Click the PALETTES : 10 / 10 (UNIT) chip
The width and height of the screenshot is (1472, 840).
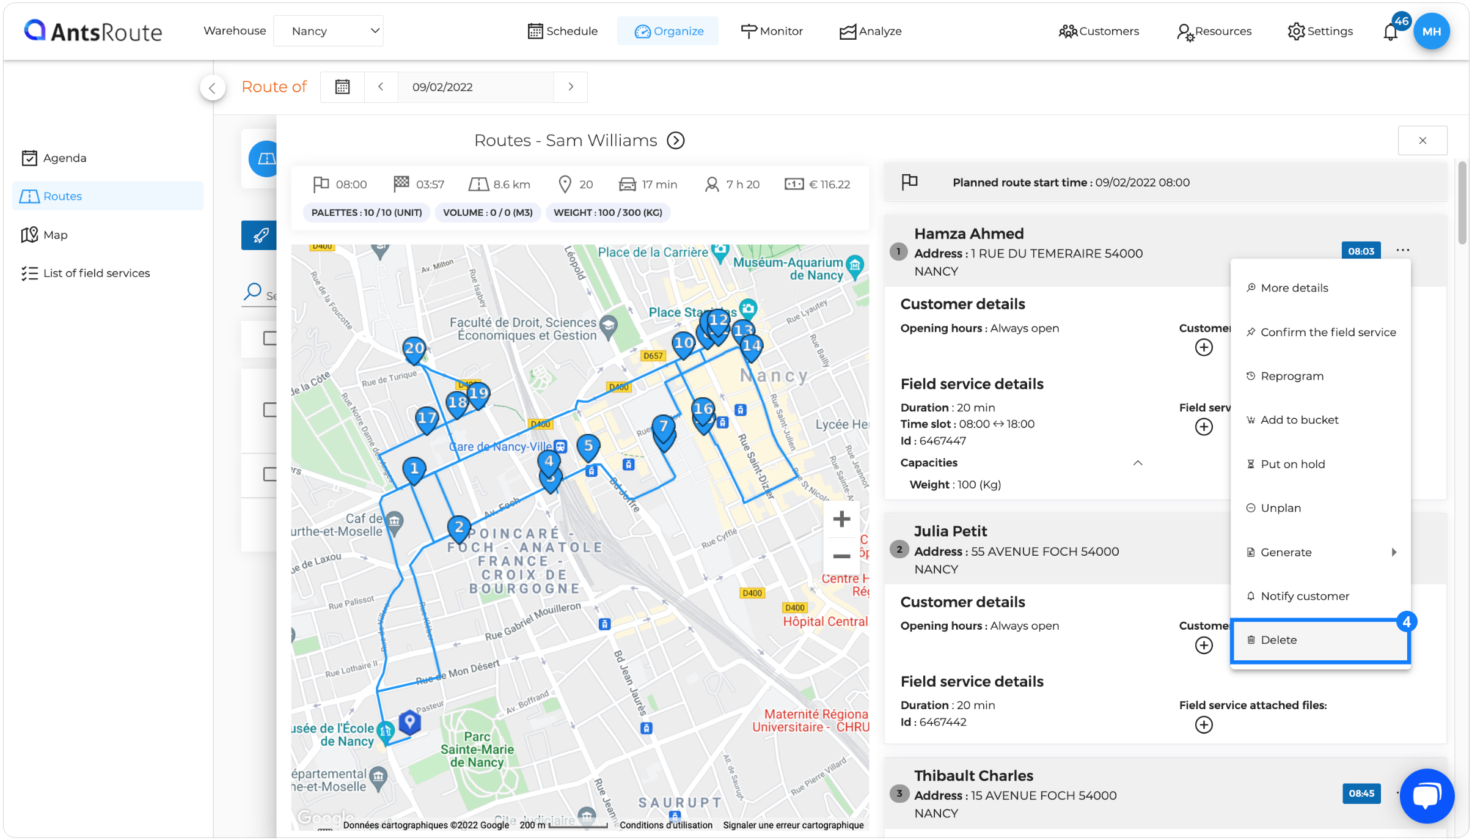(x=367, y=213)
